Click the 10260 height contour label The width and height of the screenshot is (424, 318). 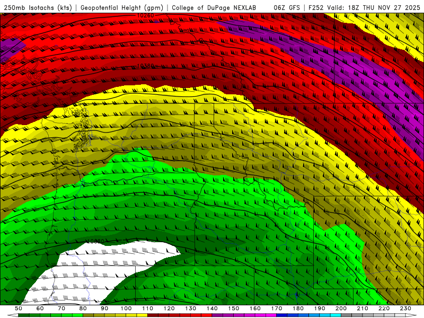coord(146,16)
